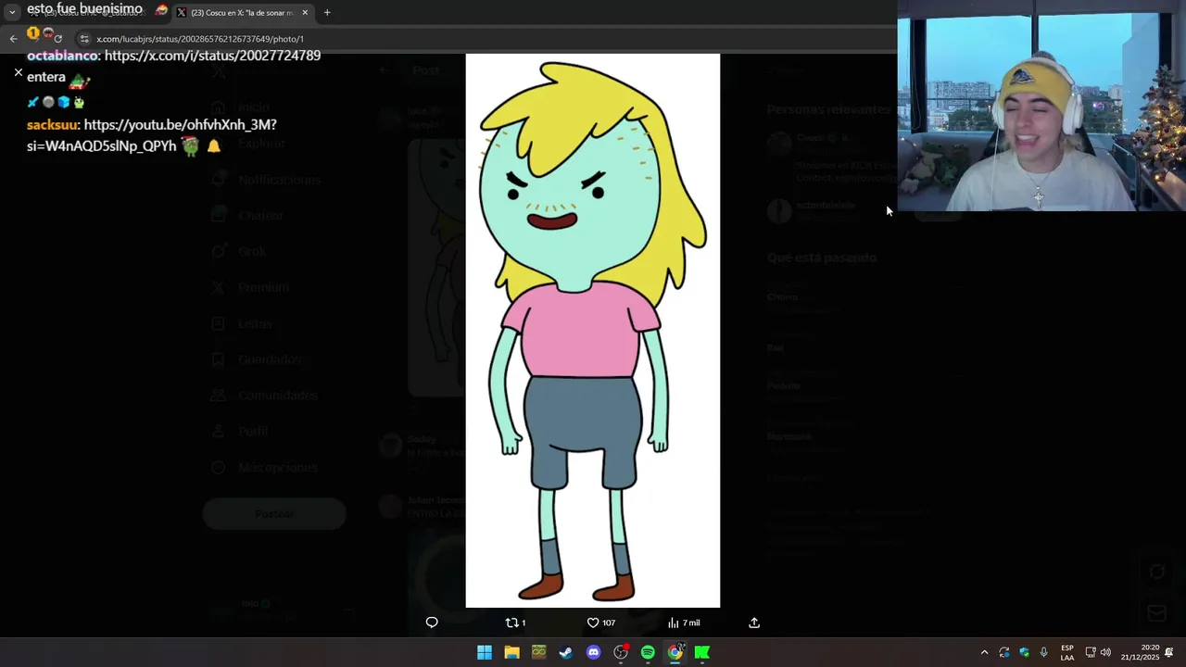Switch to Chrome in the taskbar
Image resolution: width=1186 pixels, height=667 pixels.
tap(675, 652)
